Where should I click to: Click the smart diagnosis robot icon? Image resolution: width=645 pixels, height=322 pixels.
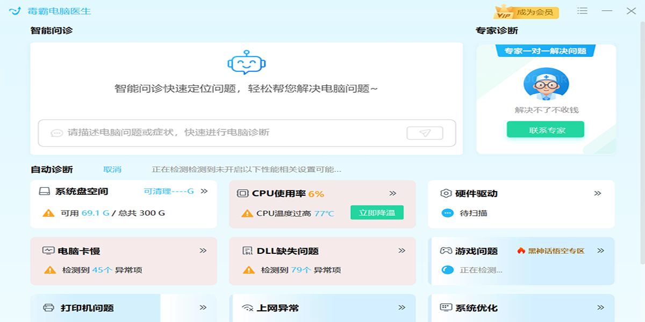246,63
